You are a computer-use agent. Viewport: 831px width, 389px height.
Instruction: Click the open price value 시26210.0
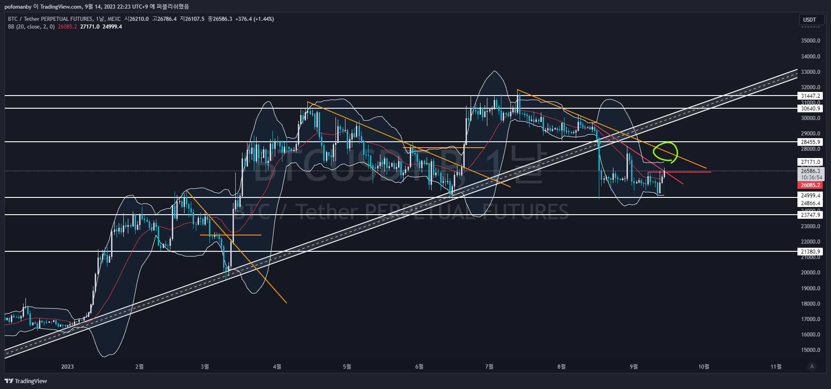click(136, 19)
